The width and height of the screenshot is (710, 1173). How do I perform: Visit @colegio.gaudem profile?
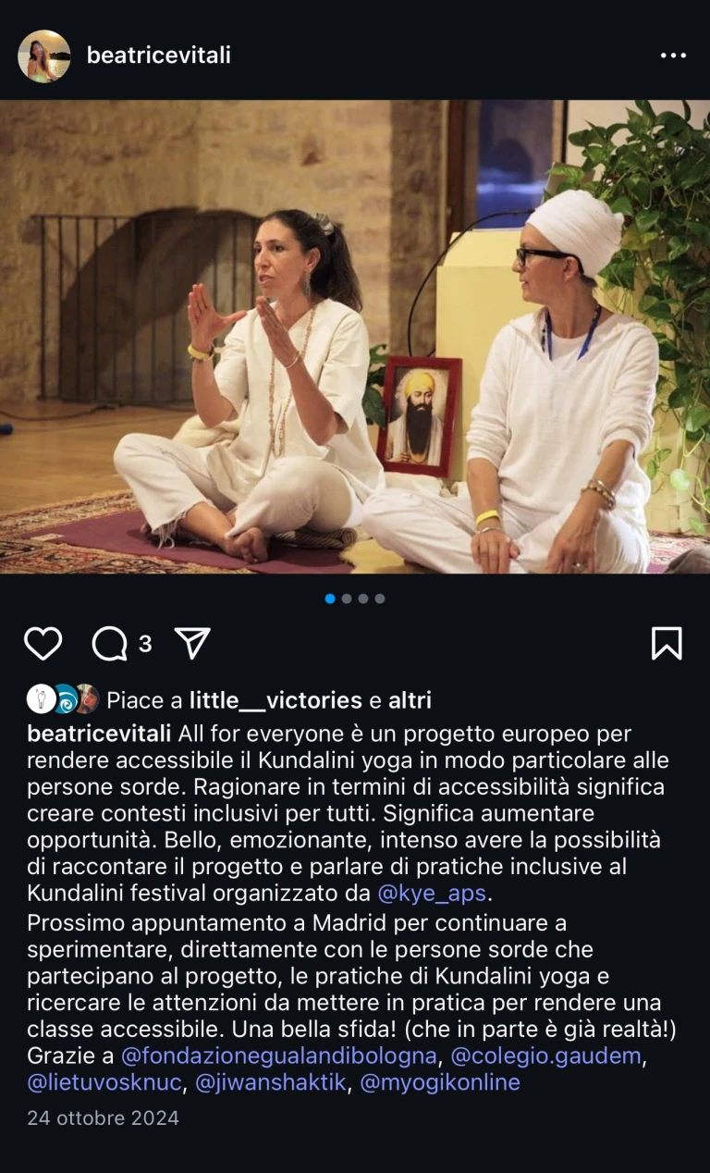[x=545, y=1056]
